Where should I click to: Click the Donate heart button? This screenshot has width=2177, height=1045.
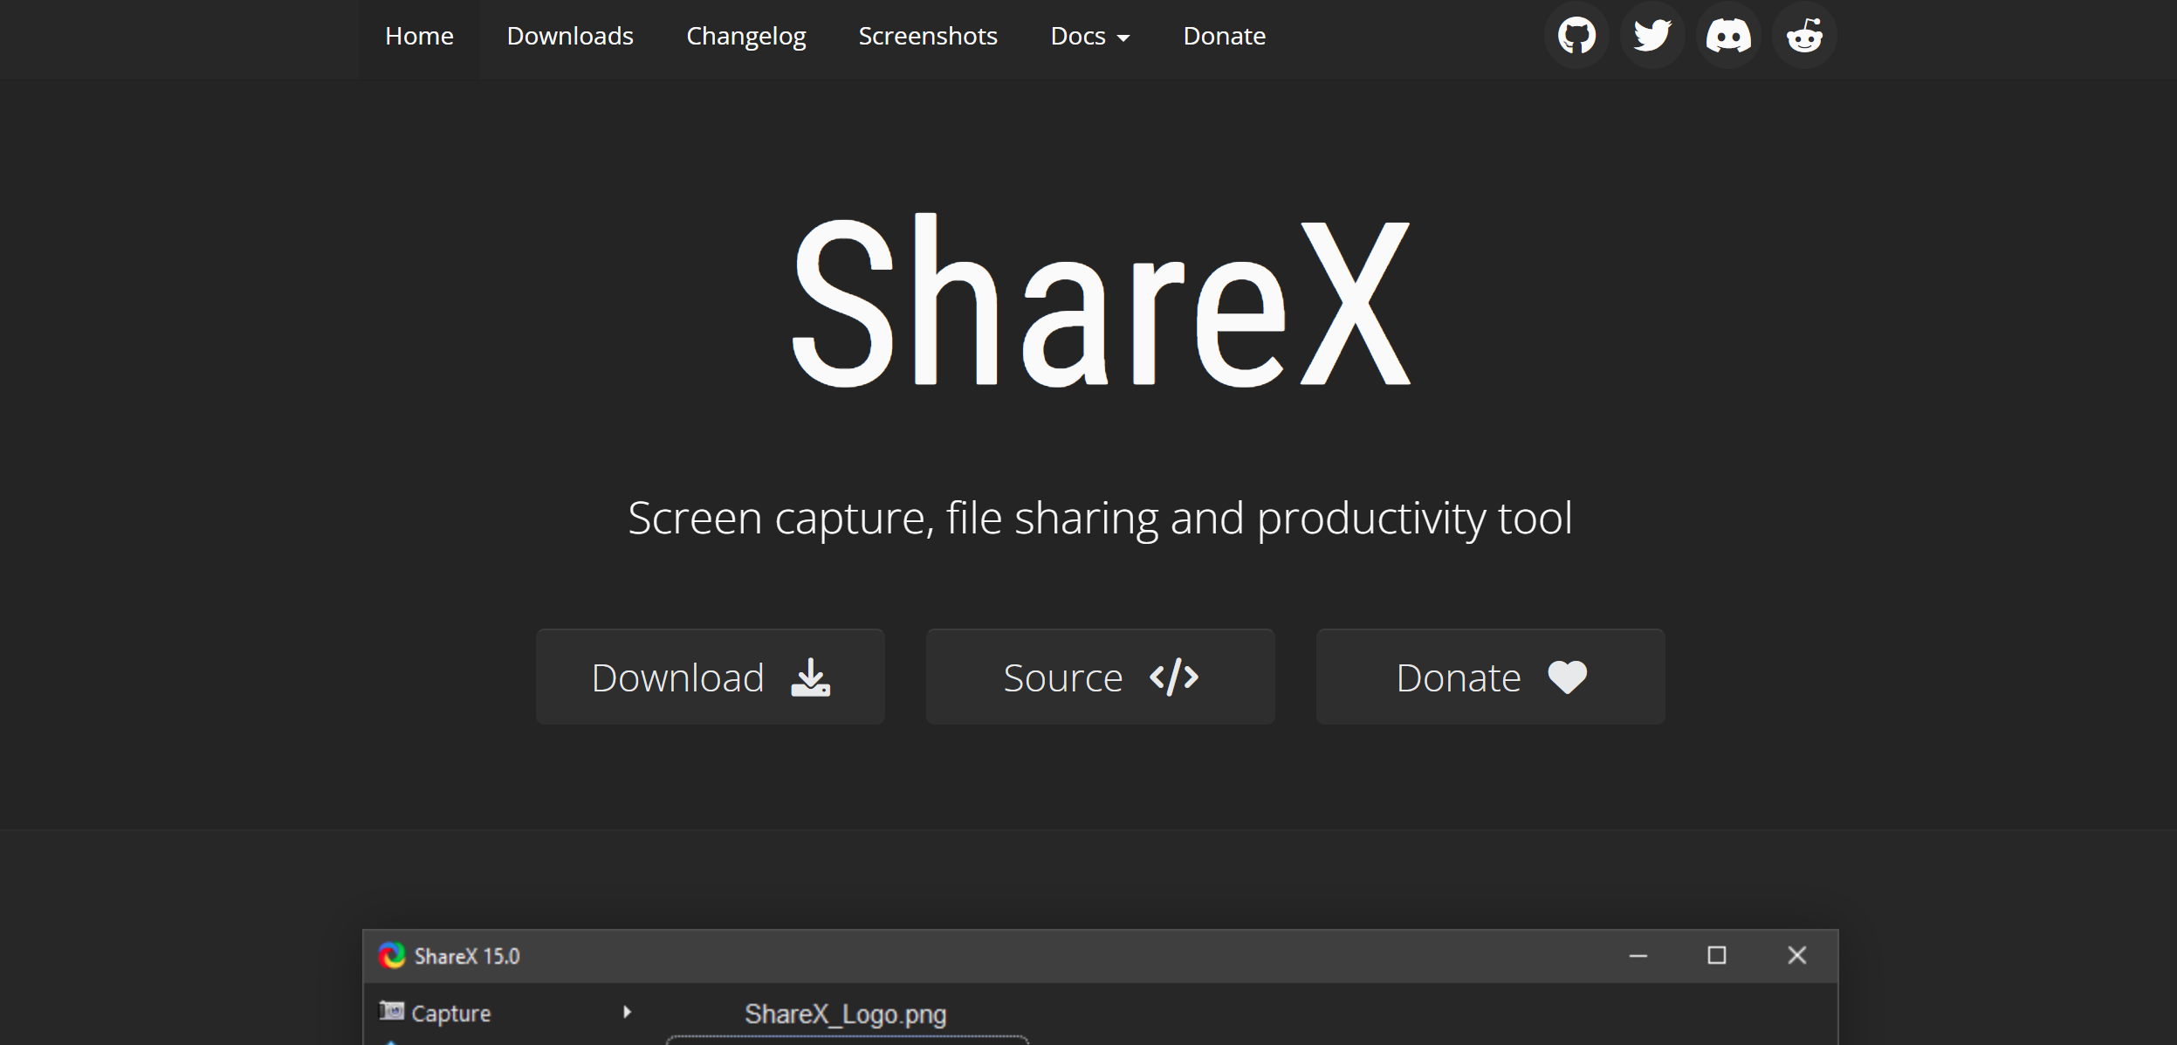click(1491, 677)
